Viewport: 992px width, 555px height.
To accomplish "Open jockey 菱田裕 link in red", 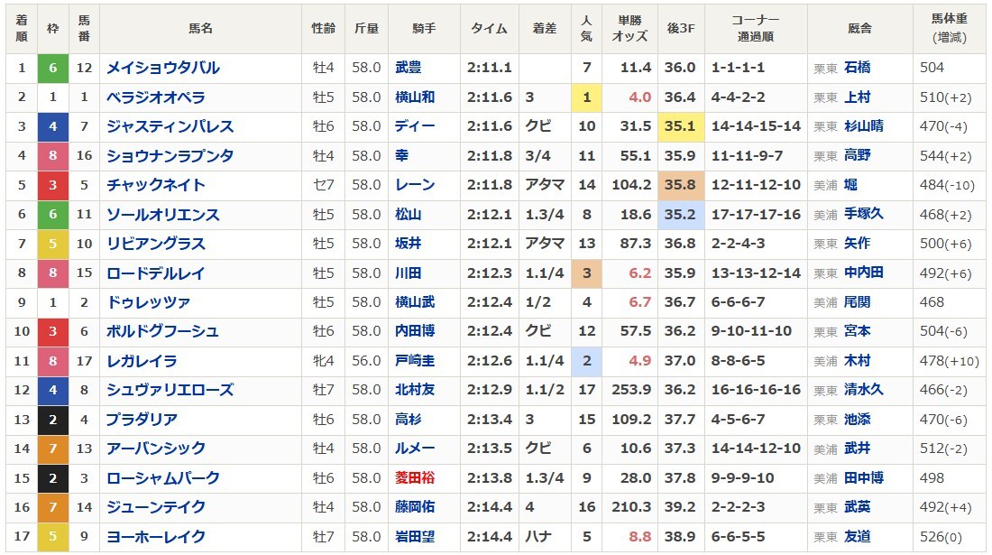I will 415,478.
